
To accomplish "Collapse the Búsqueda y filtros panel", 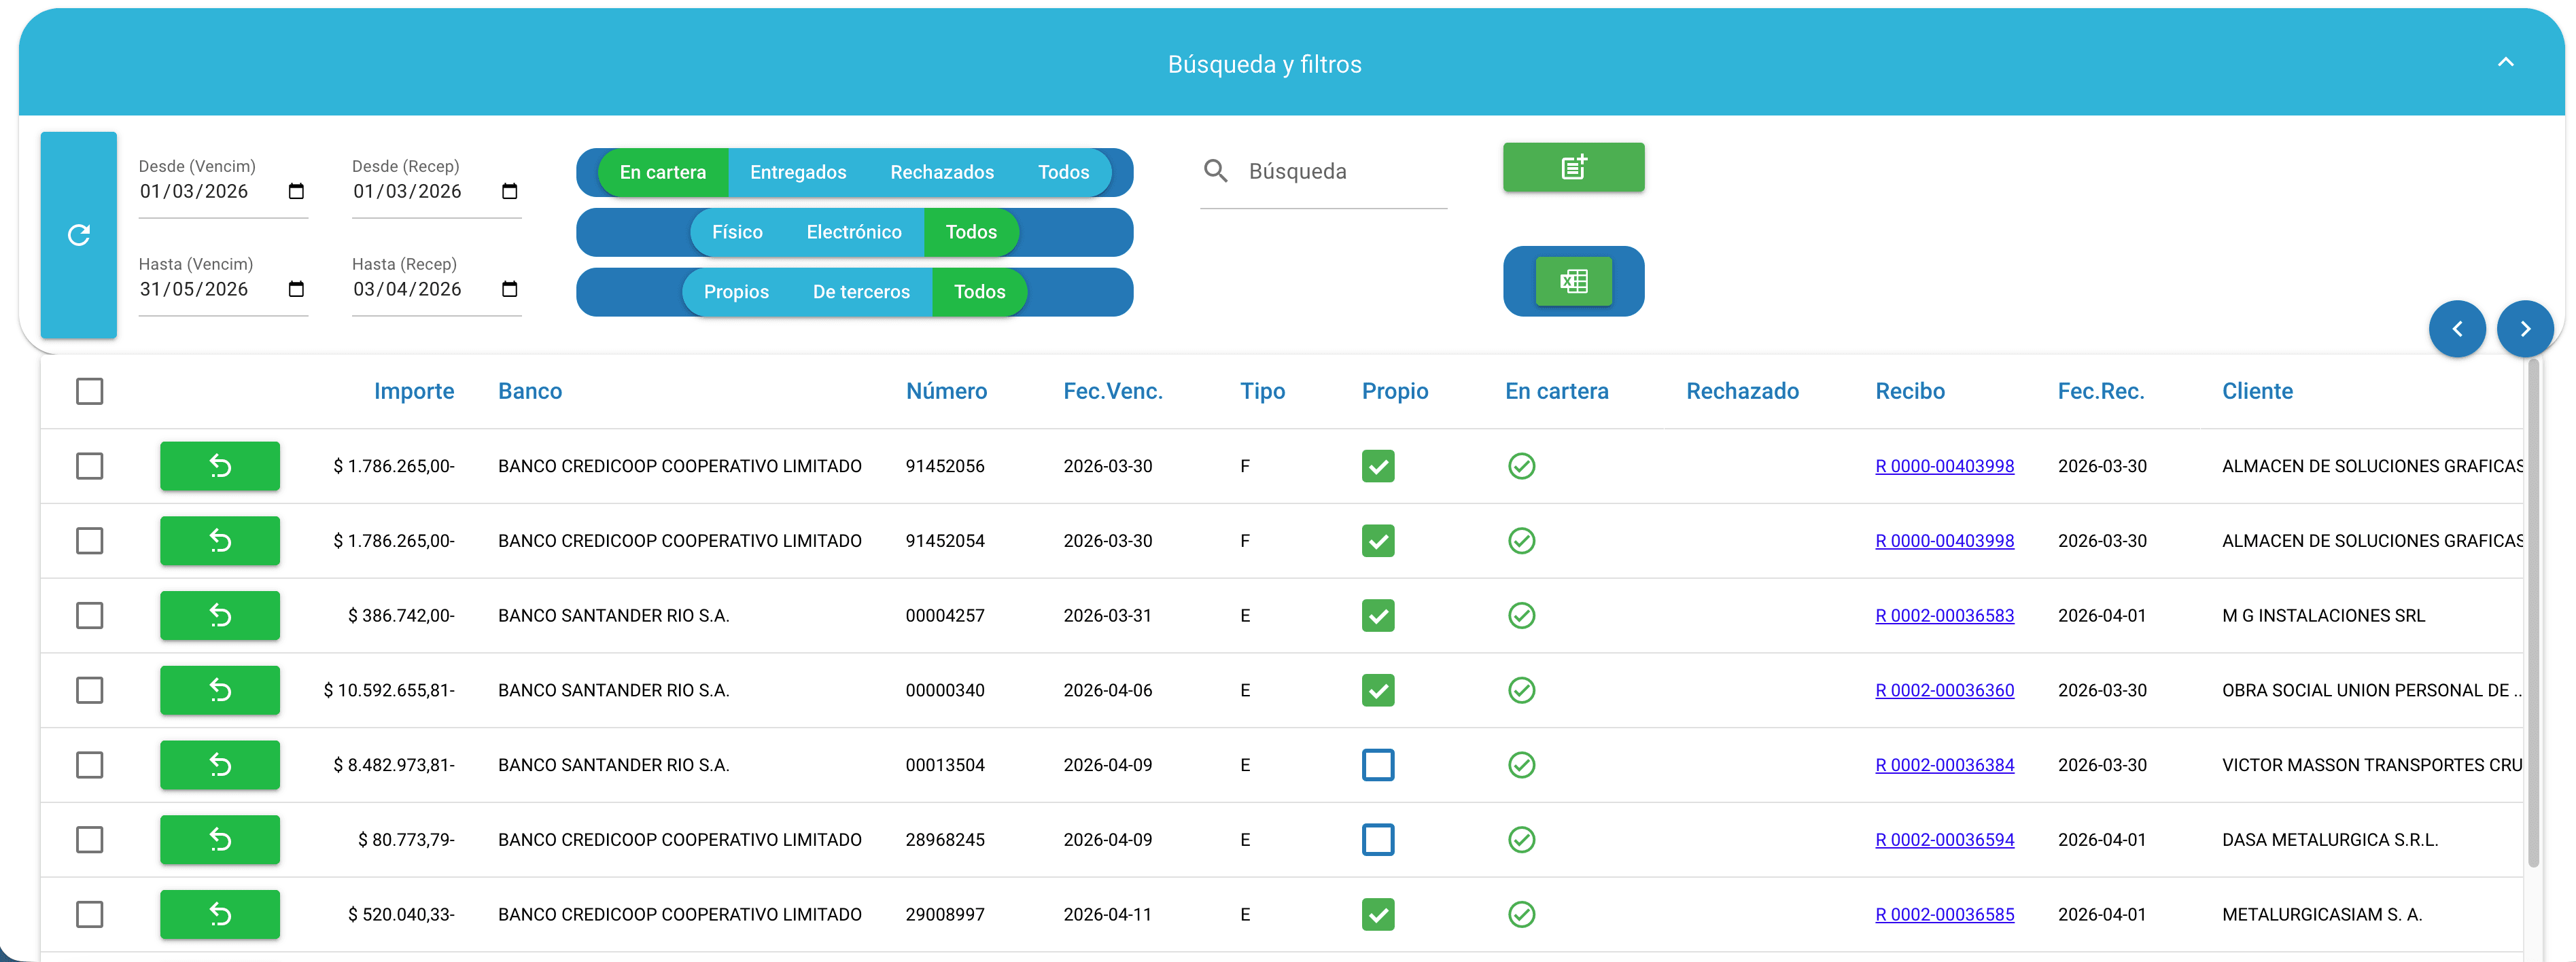I will click(x=2505, y=63).
